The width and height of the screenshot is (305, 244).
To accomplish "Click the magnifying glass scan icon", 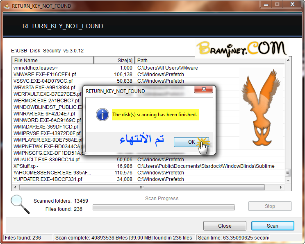I will [x=20, y=204].
